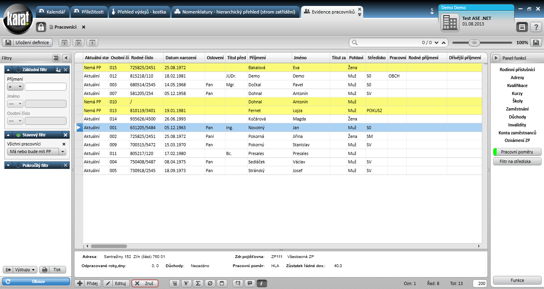The image size is (544, 289).
Task: Click the company building icon
Action: pyautogui.click(x=450, y=23)
